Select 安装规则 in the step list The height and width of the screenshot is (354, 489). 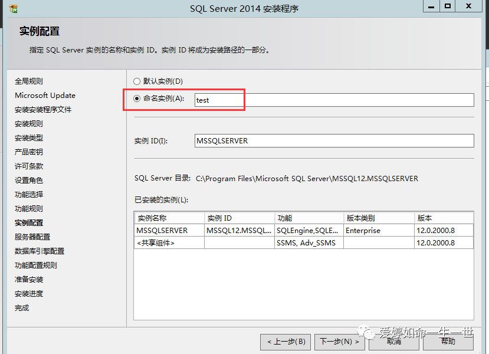click(29, 124)
